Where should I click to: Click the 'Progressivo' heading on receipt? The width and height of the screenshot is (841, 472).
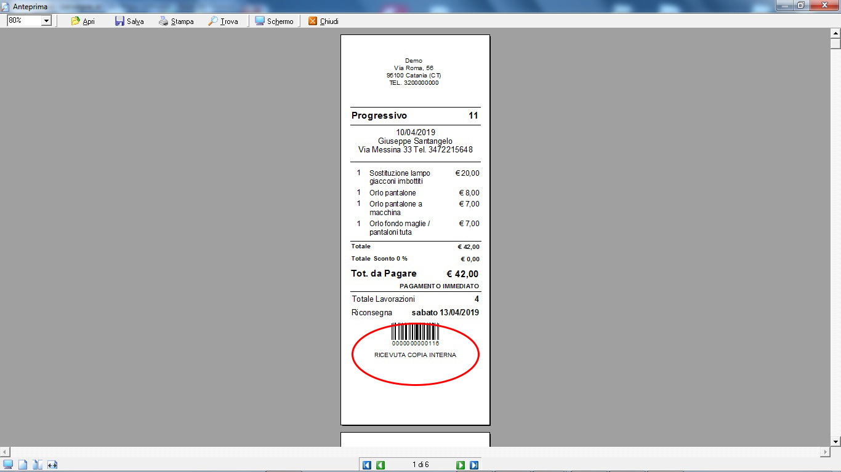coord(379,116)
